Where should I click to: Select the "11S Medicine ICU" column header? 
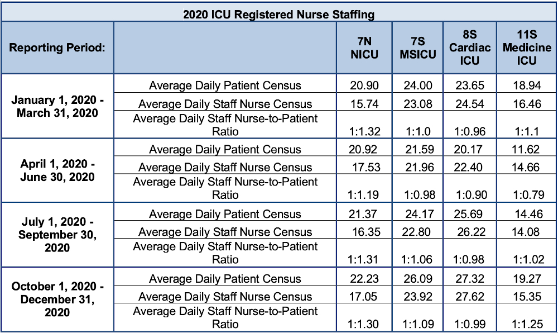526,47
